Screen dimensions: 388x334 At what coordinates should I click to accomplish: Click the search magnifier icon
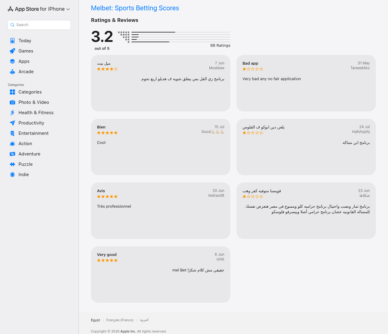click(x=12, y=25)
